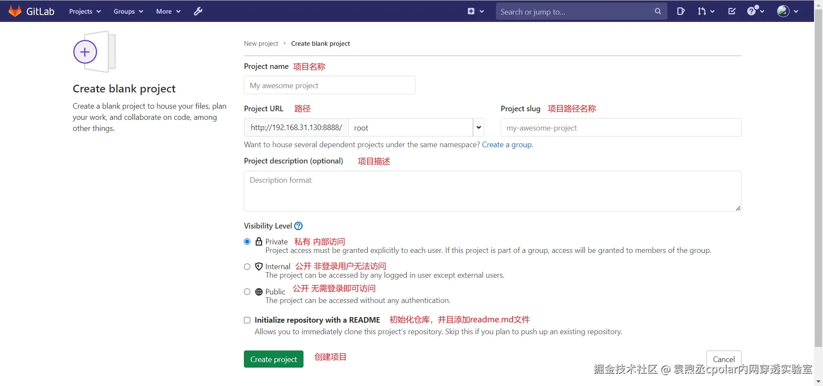Expand the new item dropdown chevron
The image size is (823, 386).
point(482,12)
